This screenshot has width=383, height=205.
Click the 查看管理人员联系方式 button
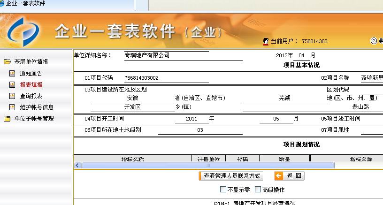click(x=231, y=176)
